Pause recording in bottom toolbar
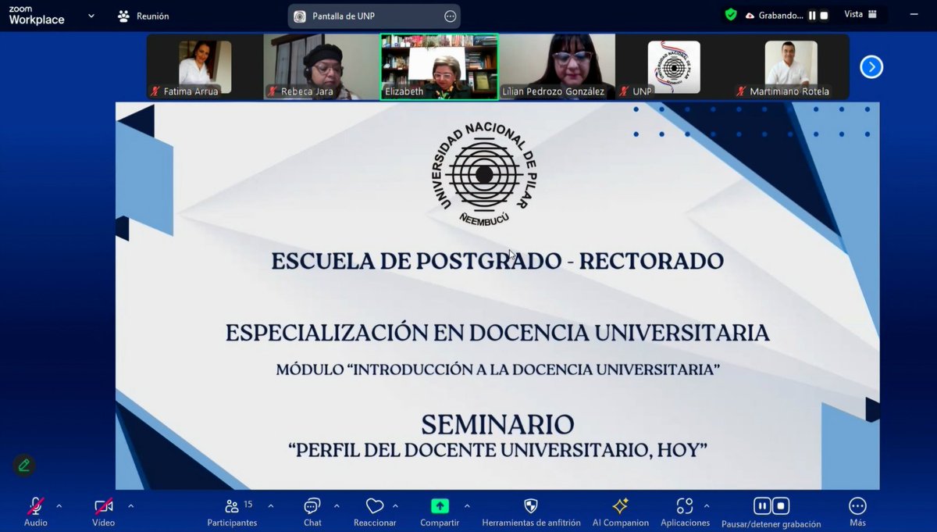This screenshot has height=532, width=937. (x=762, y=505)
